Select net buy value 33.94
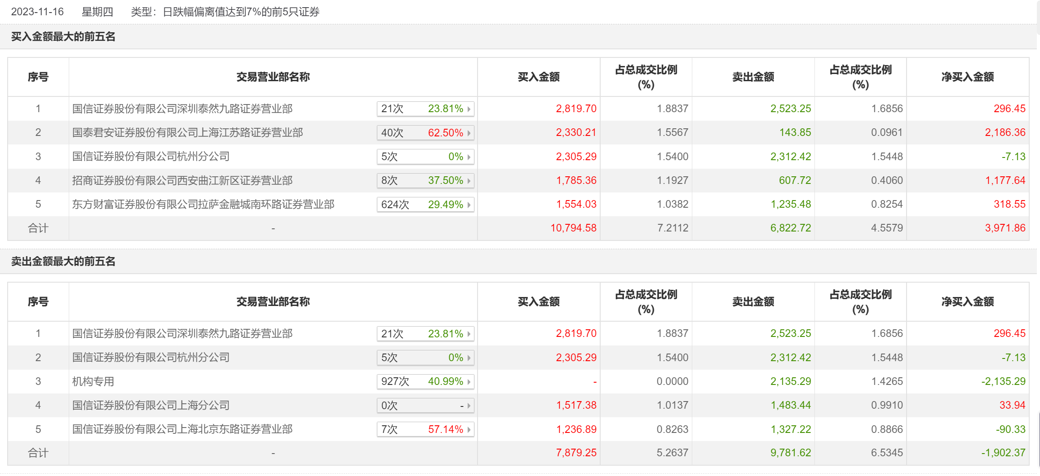The height and width of the screenshot is (476, 1040). [1012, 406]
